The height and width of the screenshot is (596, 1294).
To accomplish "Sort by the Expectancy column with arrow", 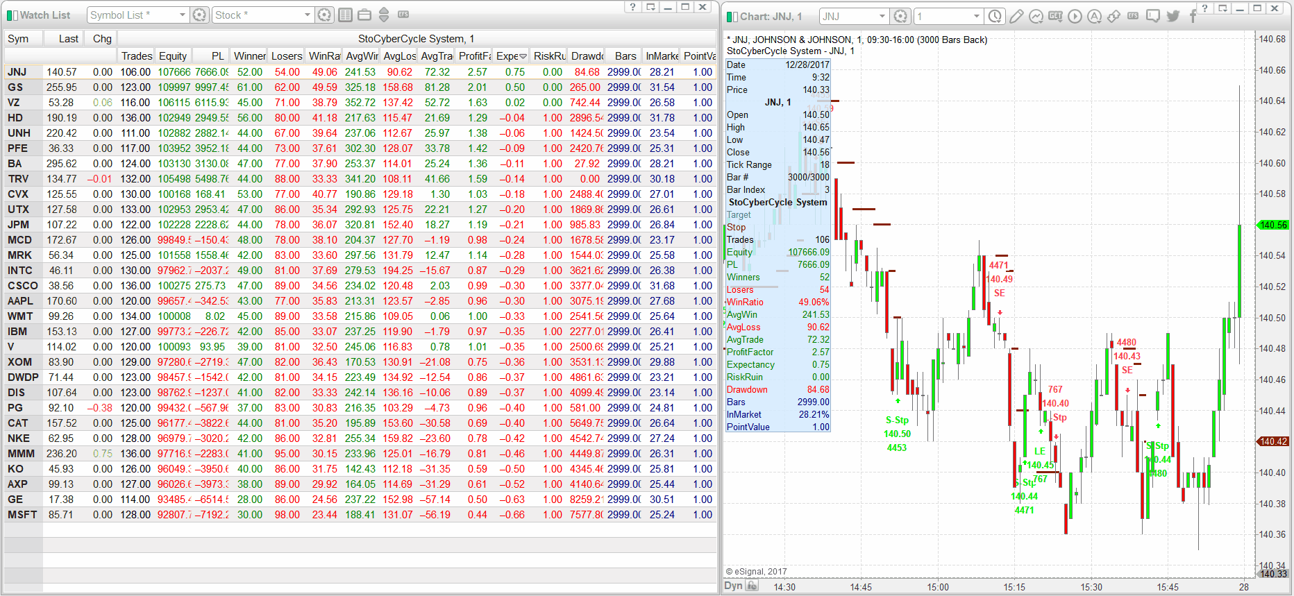I will click(511, 56).
